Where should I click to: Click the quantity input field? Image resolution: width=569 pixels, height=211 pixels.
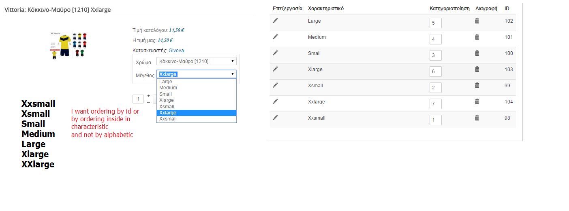click(x=138, y=99)
